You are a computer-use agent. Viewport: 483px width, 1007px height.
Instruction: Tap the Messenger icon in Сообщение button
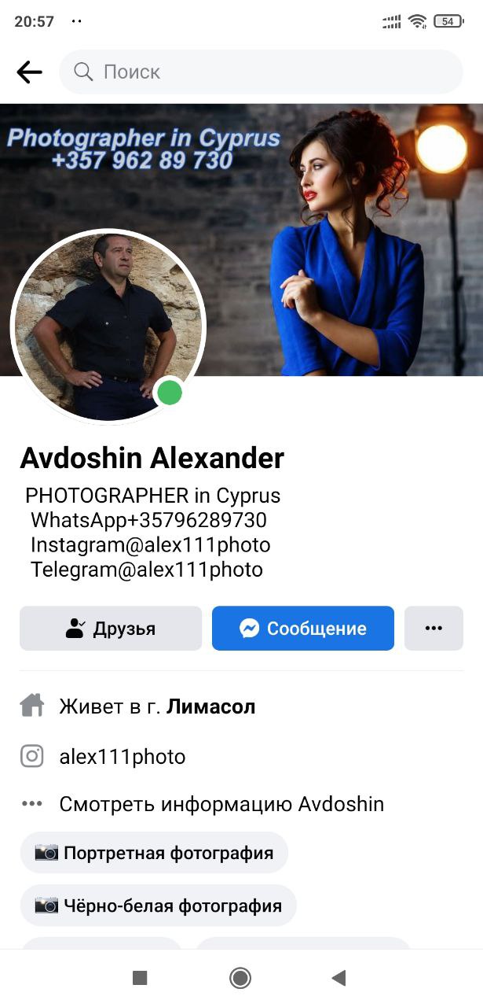point(250,629)
